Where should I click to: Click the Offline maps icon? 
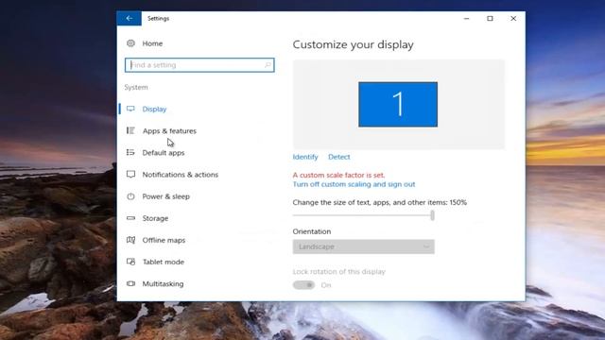[130, 240]
